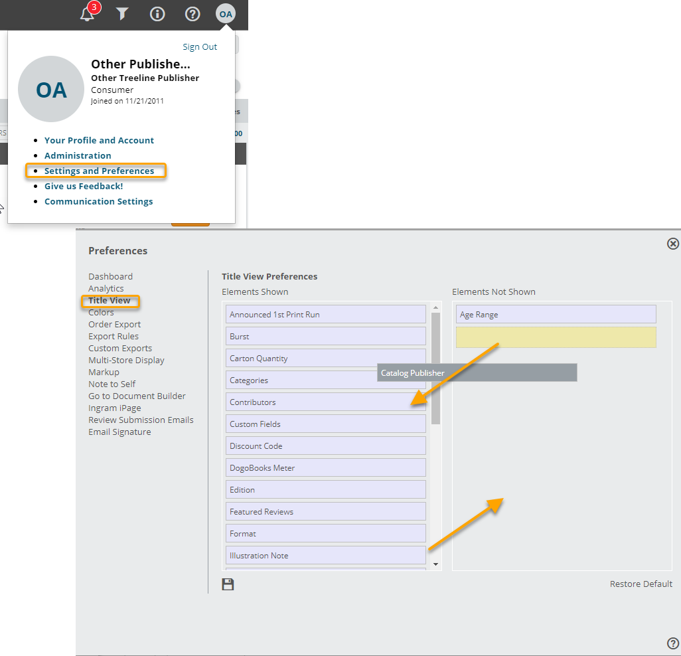Viewport: 681px width, 656px height.
Task: Select the DogoBooks Meter element
Action: click(x=326, y=467)
